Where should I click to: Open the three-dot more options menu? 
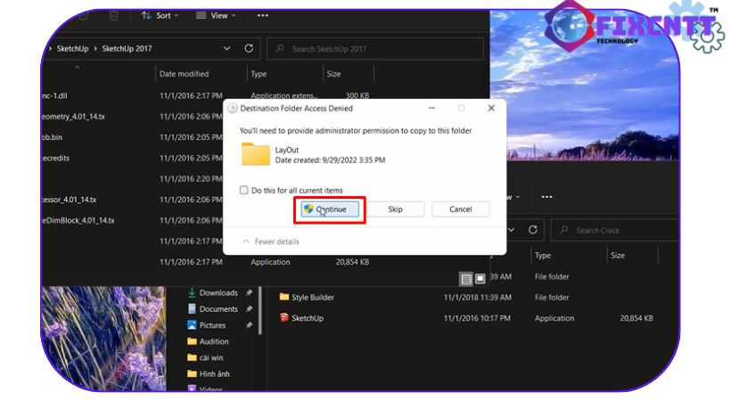click(262, 15)
